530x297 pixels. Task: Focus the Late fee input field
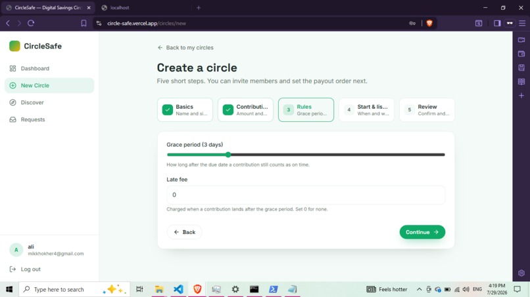coord(306,195)
